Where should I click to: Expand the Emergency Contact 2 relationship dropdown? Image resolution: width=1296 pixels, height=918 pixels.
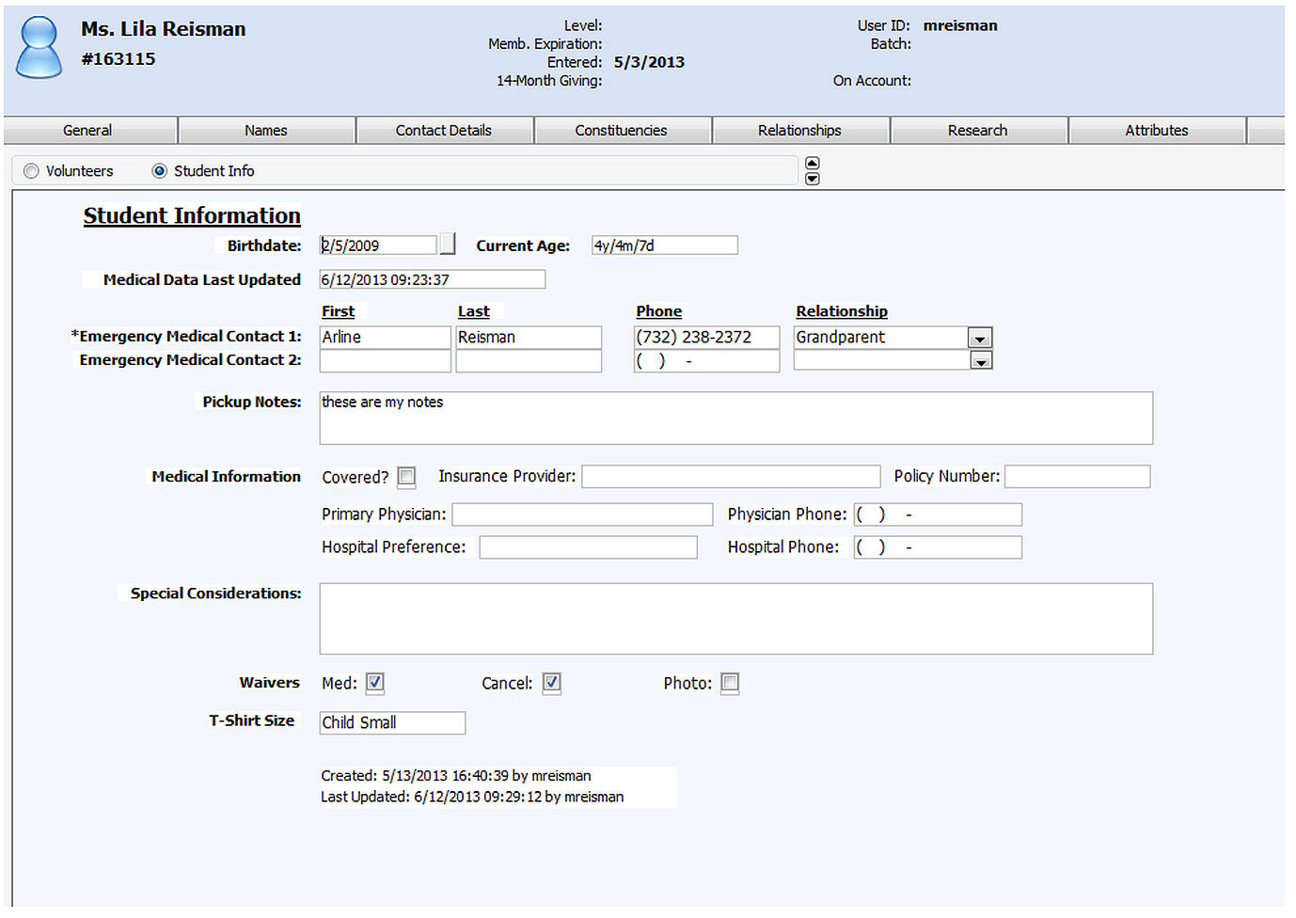click(980, 361)
